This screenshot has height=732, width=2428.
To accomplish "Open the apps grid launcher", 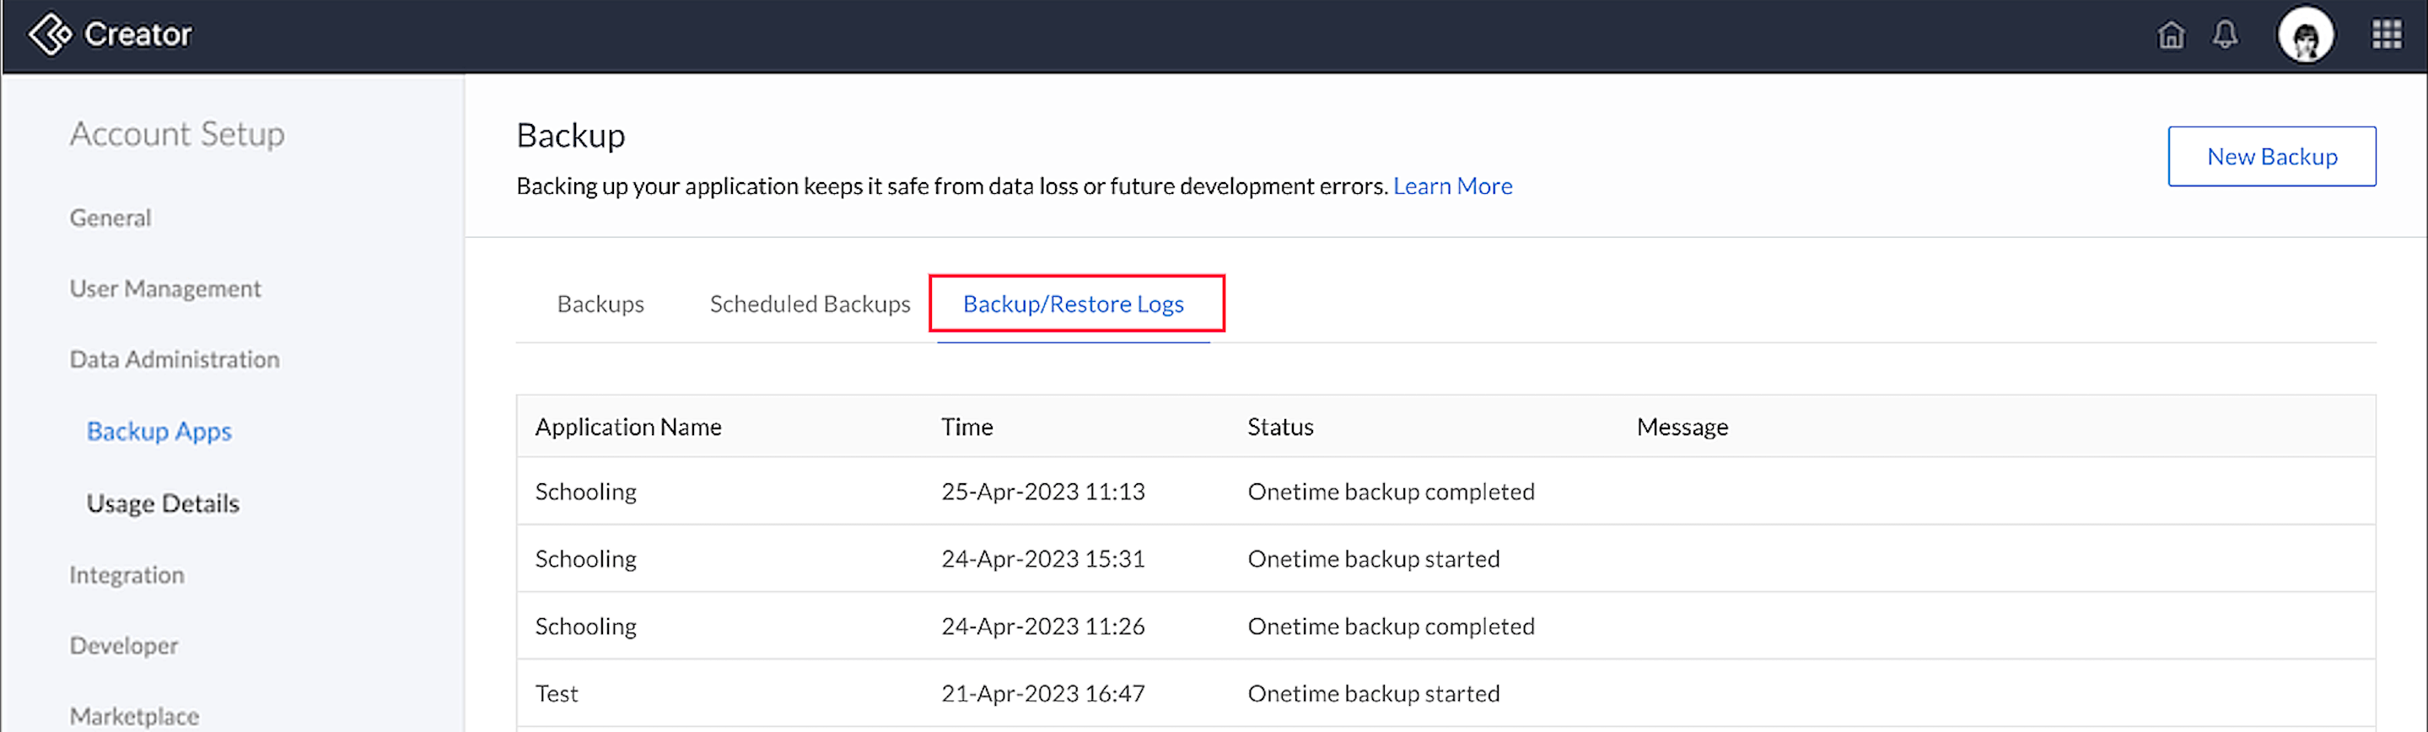I will 2387,35.
